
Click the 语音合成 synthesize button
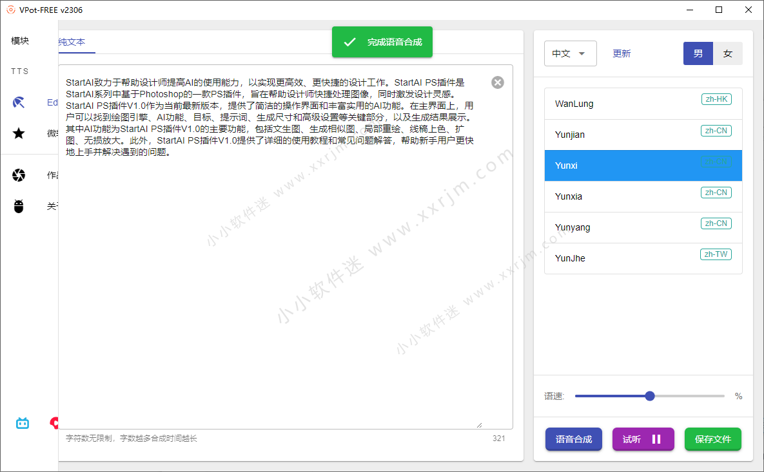[x=573, y=439]
